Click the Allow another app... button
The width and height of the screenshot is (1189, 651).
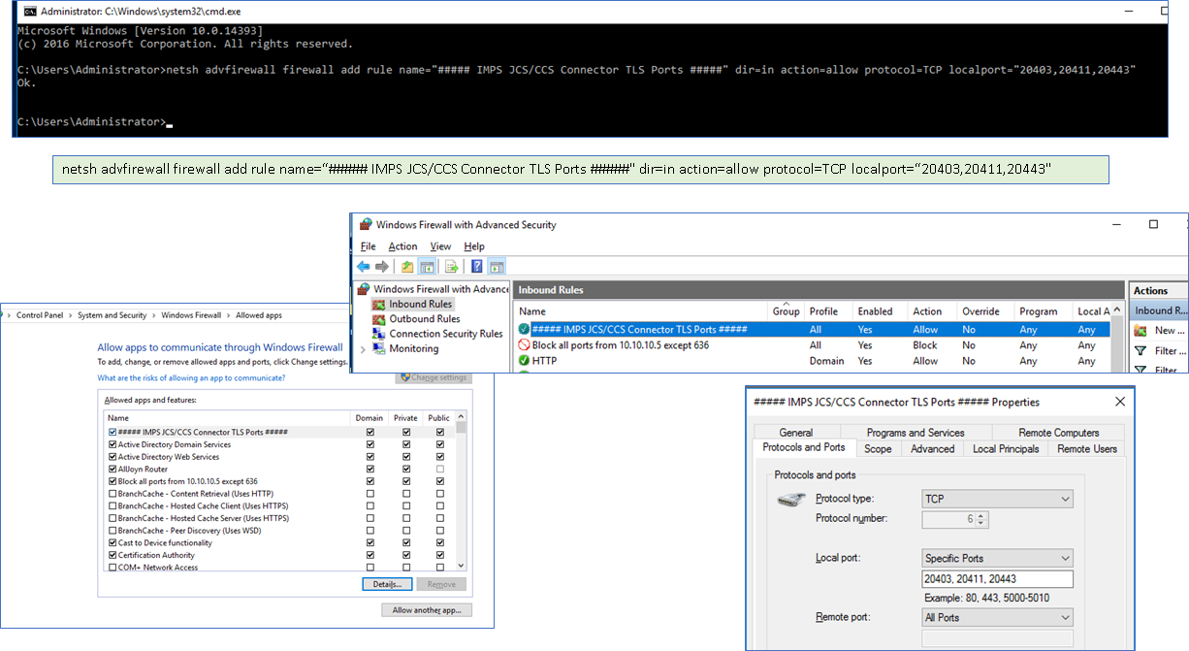(x=427, y=610)
